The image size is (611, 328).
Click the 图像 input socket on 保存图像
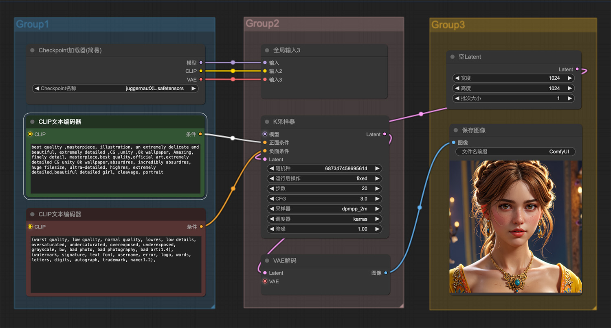coord(454,143)
